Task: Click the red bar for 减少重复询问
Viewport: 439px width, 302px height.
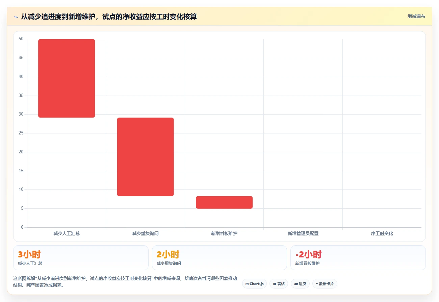Action: [145, 157]
